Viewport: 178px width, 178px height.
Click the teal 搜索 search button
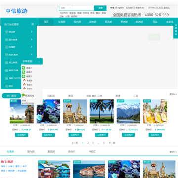pyautogui.click(x=100, y=8)
